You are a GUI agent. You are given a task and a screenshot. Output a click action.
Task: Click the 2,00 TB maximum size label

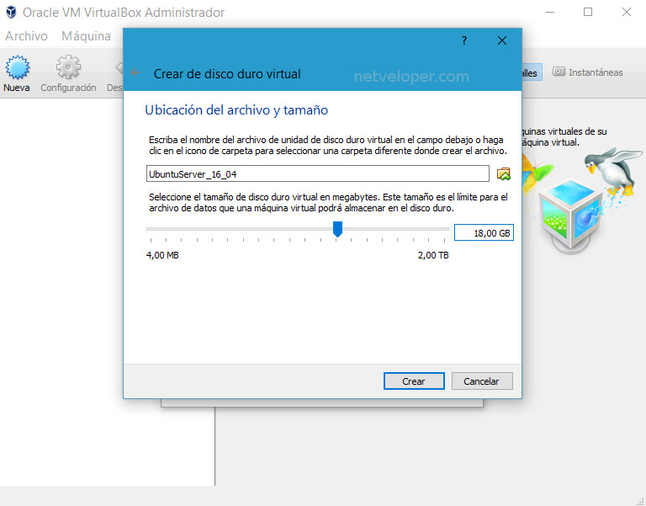(x=433, y=255)
